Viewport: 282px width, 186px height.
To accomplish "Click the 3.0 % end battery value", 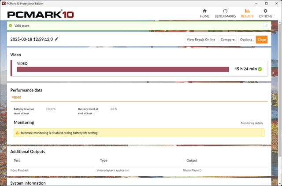I will [x=114, y=109].
